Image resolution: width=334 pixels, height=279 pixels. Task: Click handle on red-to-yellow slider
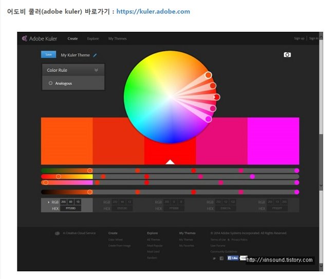(59, 176)
